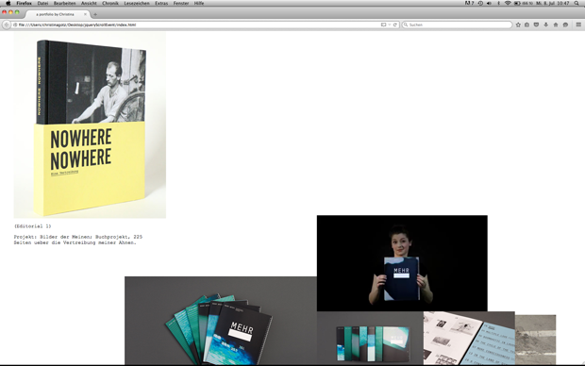Viewport: 585px width, 366px height.
Task: Open URL history dropdown arrow
Action: coord(389,25)
